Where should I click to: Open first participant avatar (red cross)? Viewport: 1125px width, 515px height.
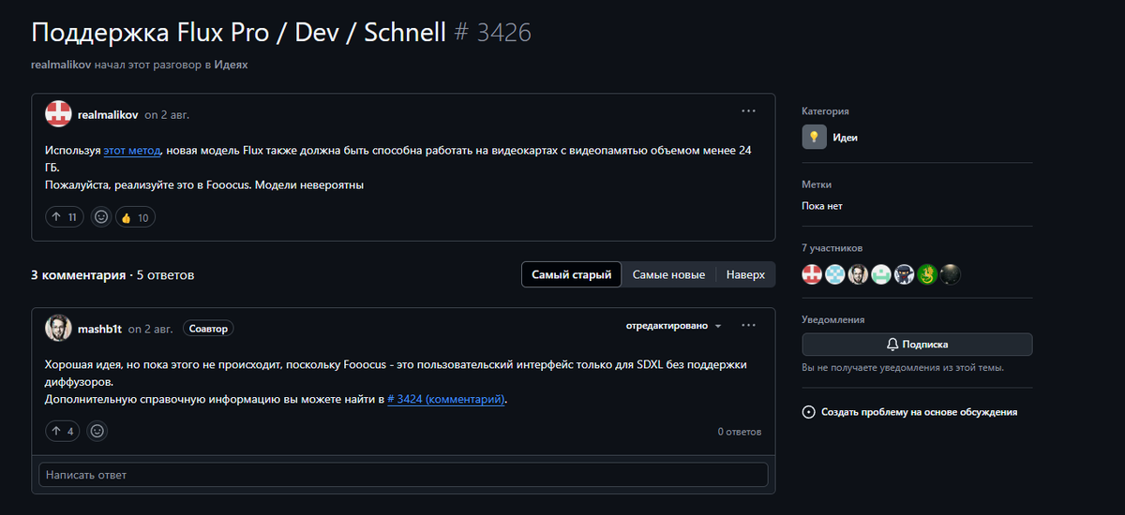[x=812, y=274]
